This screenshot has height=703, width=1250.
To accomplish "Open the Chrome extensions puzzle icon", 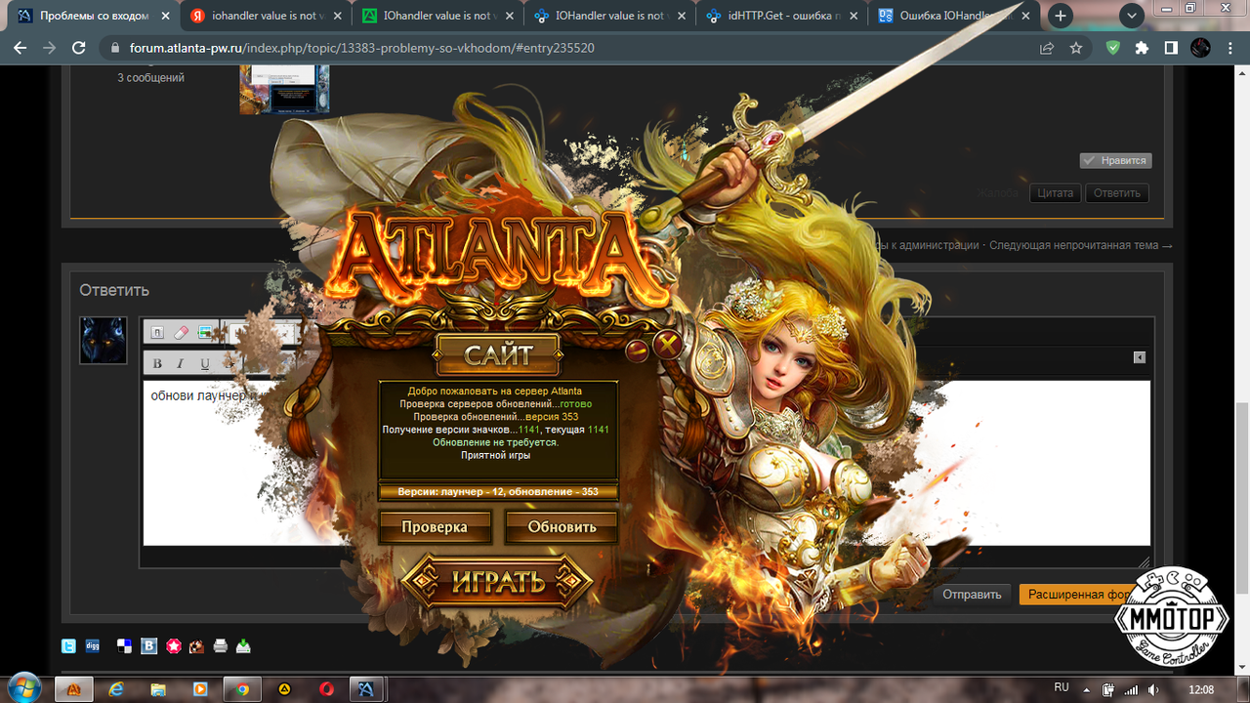I will (1142, 48).
